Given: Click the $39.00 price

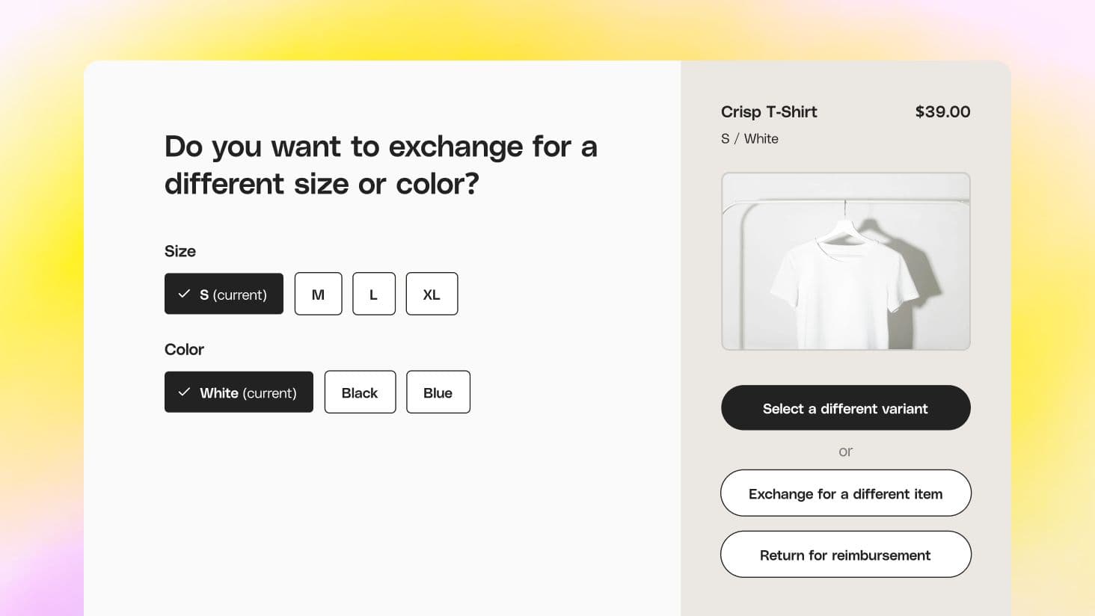Looking at the screenshot, I should (x=942, y=112).
